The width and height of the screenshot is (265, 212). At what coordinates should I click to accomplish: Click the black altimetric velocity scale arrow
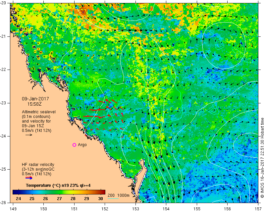point(29,135)
